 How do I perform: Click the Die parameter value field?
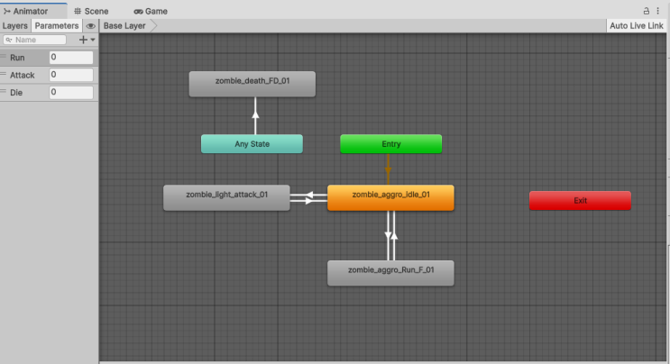[x=71, y=92]
